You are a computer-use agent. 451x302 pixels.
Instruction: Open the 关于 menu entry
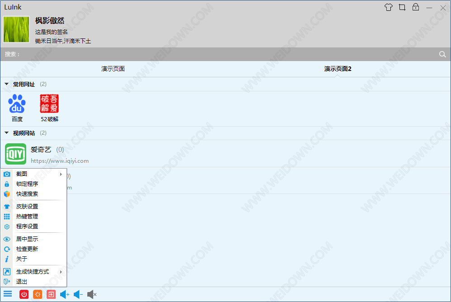coord(33,259)
